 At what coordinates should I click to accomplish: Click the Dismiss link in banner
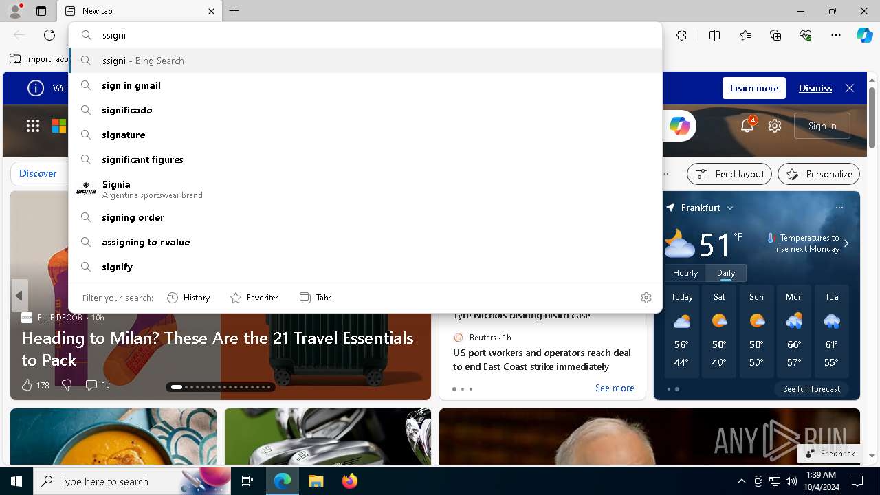pos(815,88)
